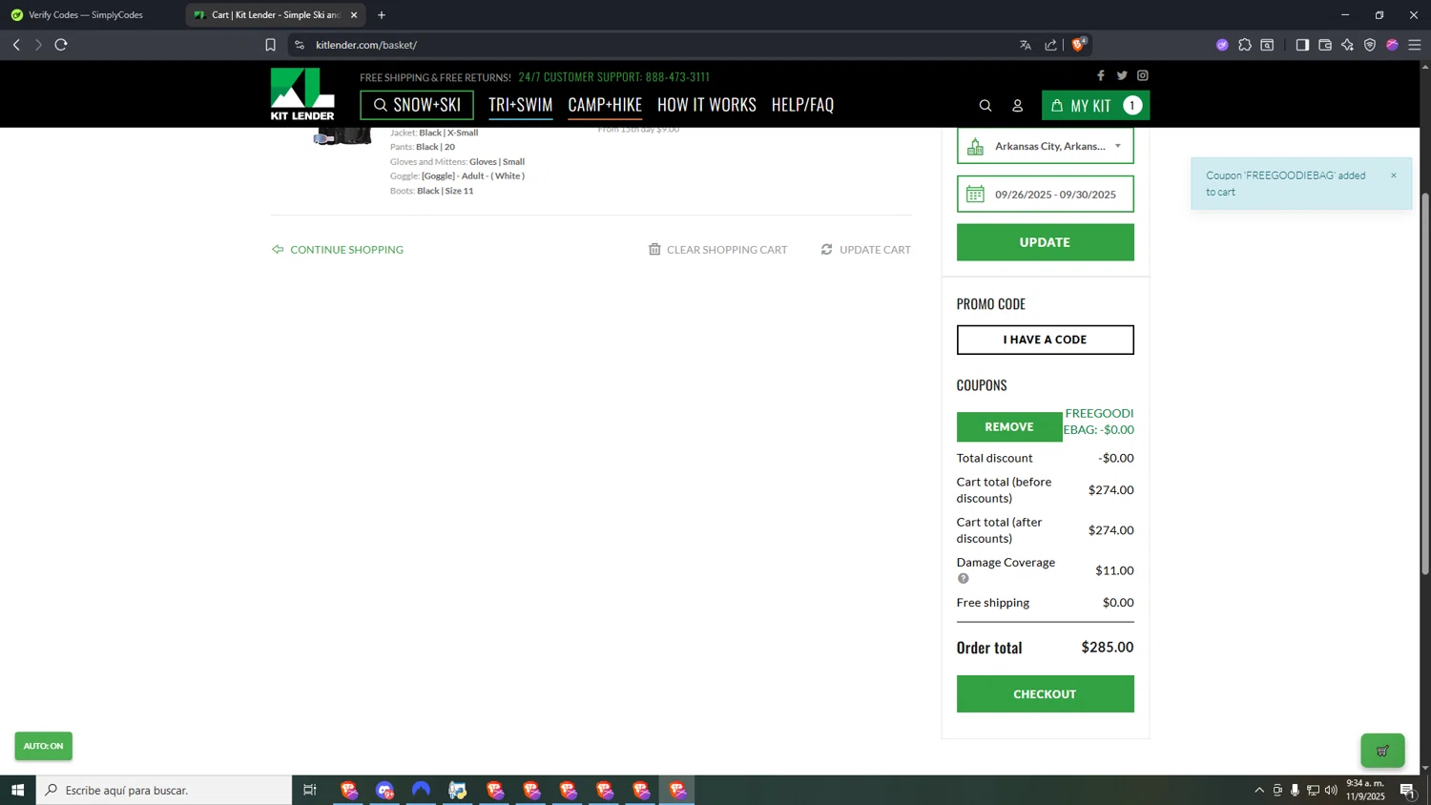Open a new browser tab
Viewport: 1431px width, 805px height.
point(382,14)
